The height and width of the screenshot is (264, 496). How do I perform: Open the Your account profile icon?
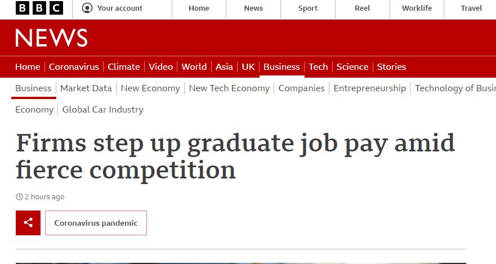coord(87,8)
